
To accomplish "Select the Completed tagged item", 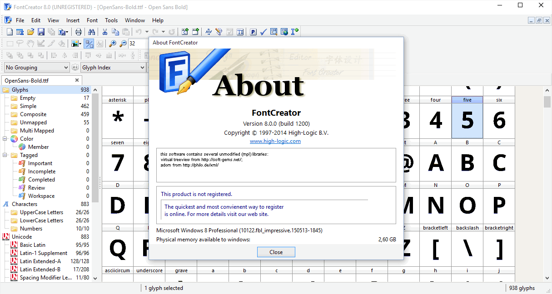I will tap(41, 180).
